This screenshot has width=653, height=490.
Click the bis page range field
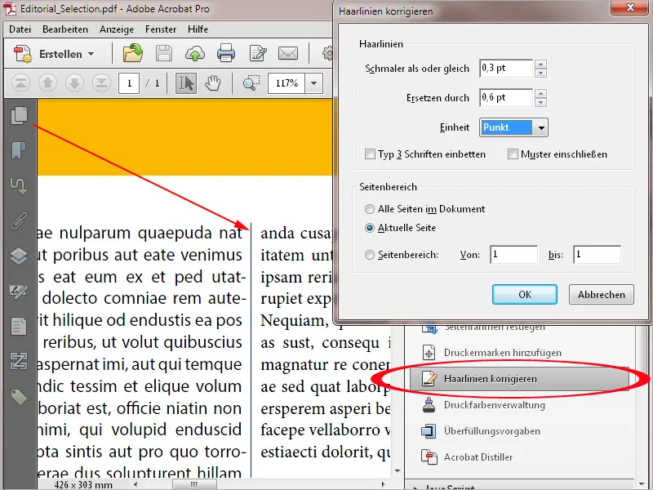click(x=597, y=255)
